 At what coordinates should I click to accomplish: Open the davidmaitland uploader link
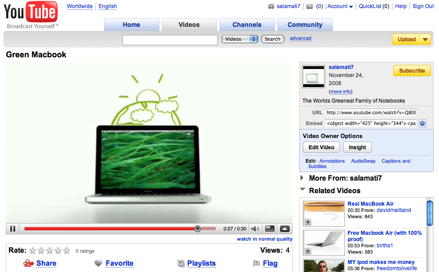(394, 210)
